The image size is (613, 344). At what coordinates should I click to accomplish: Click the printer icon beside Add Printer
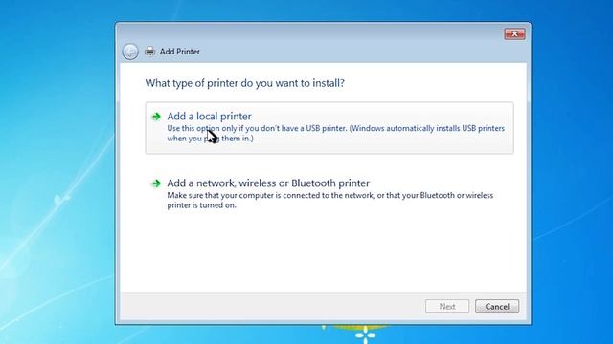149,51
